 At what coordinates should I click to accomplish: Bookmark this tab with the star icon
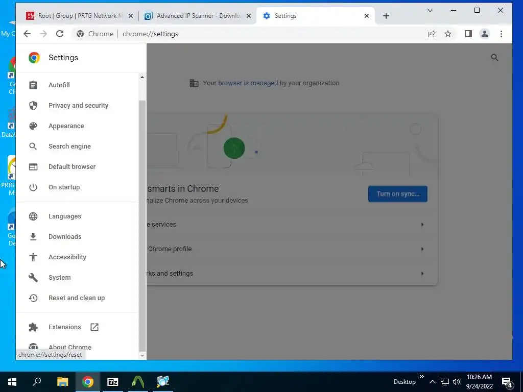tap(448, 34)
